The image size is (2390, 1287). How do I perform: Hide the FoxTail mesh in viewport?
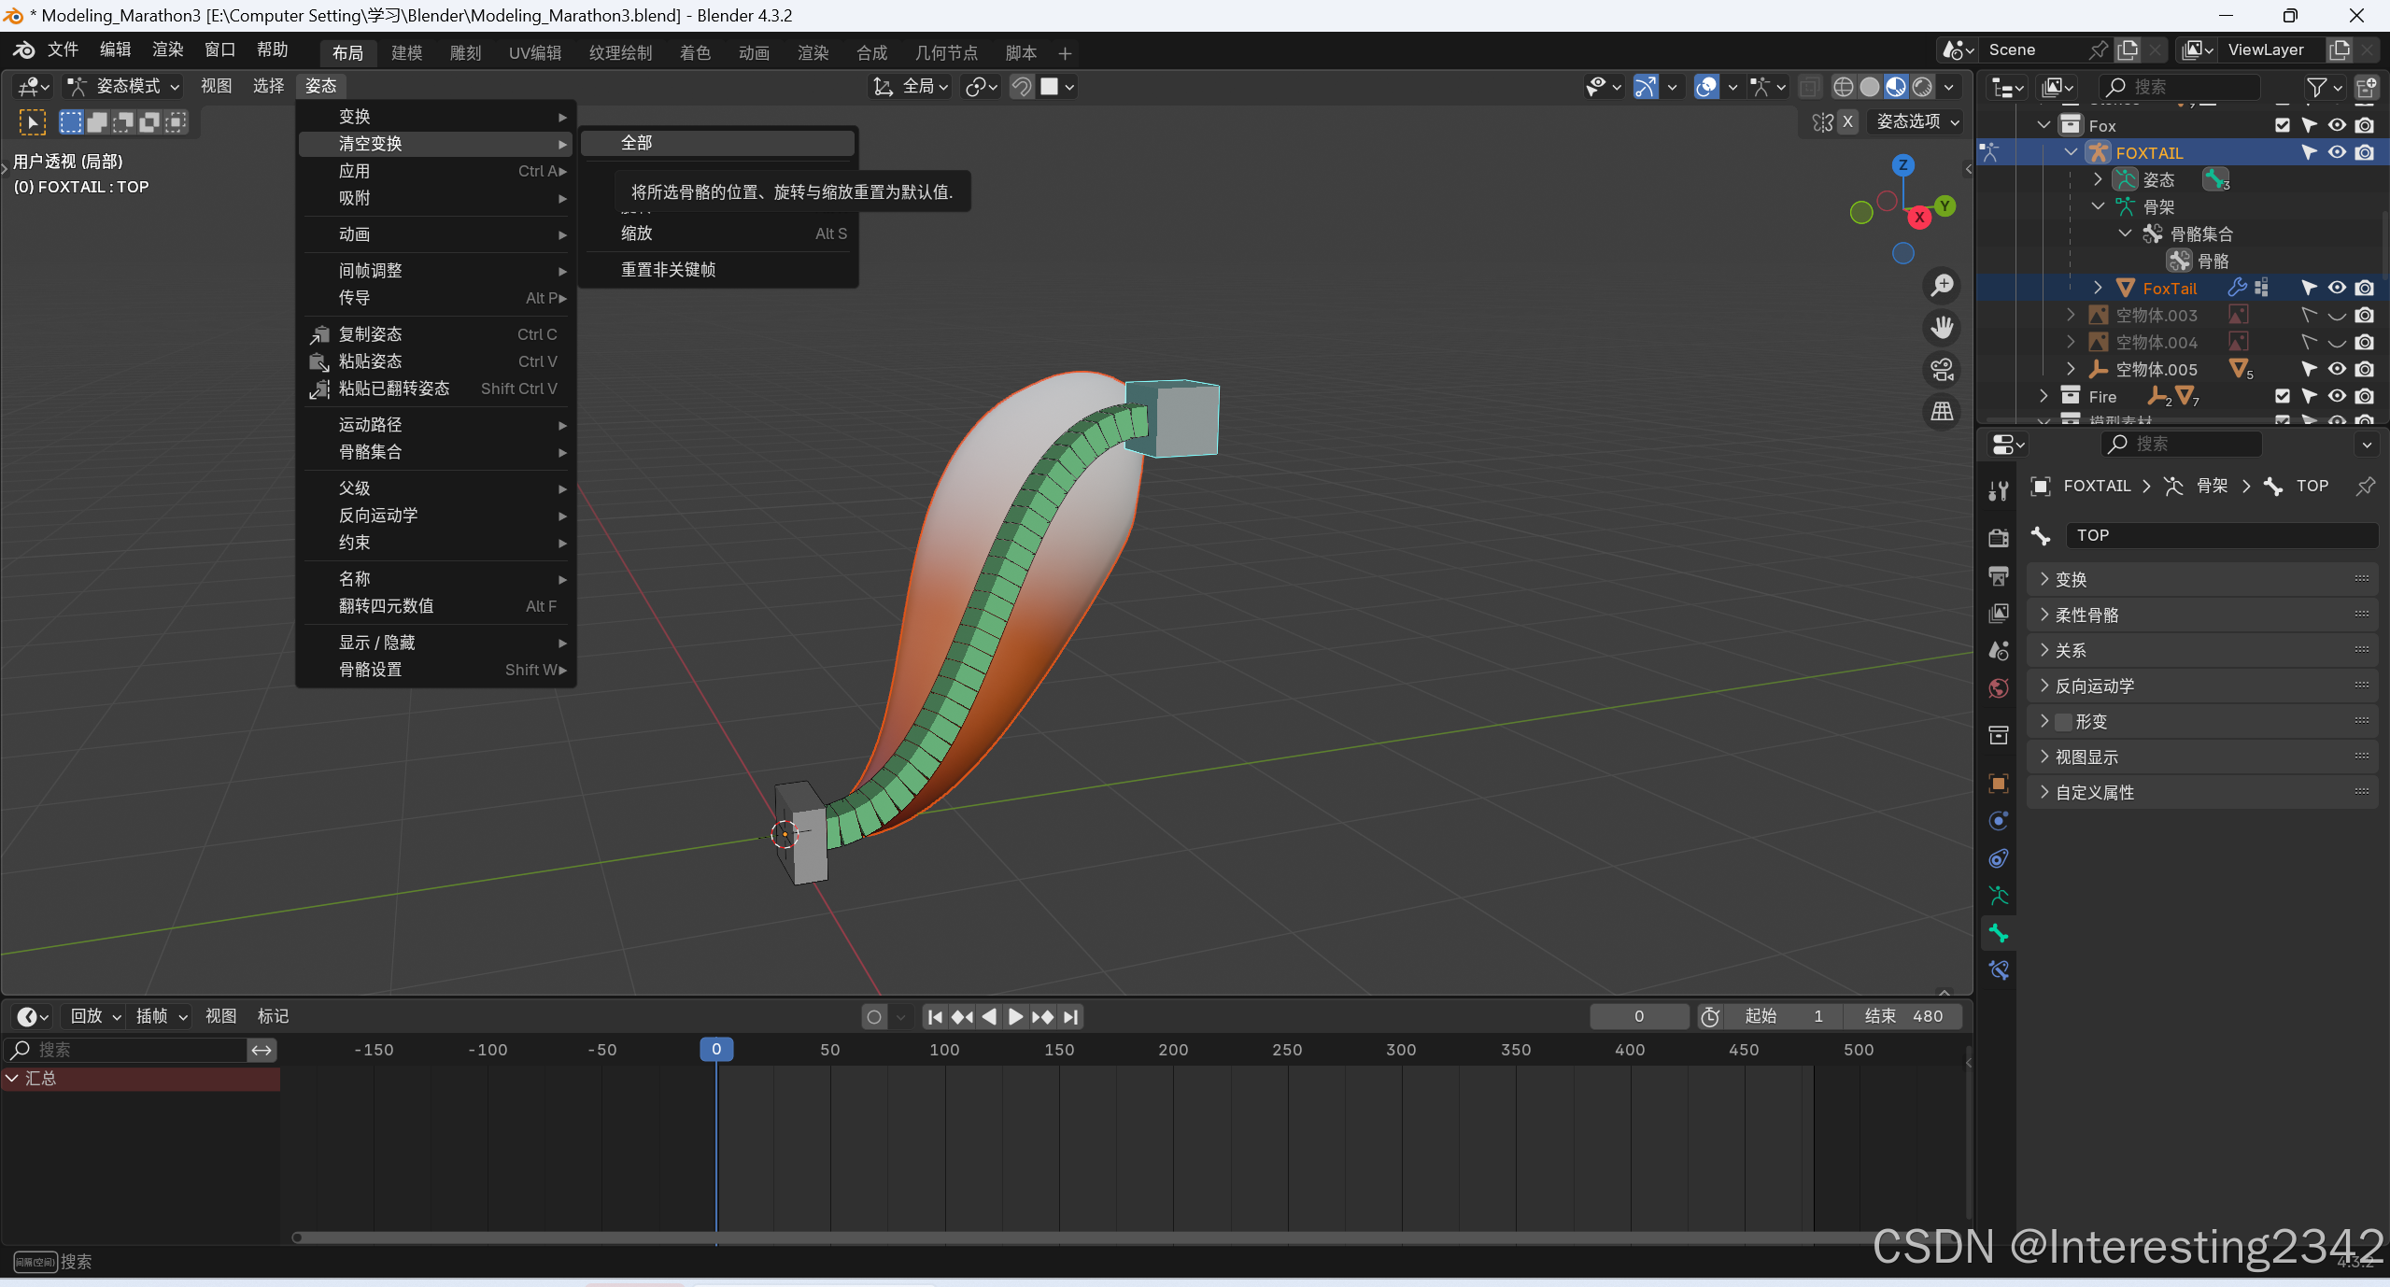click(x=2337, y=288)
